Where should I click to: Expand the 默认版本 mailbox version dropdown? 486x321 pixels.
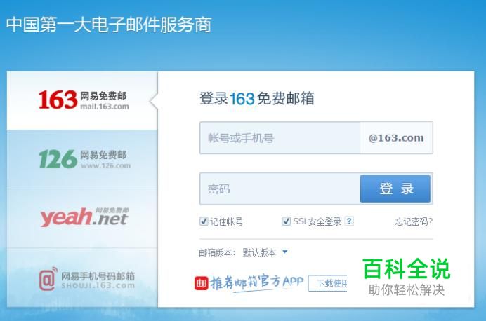(x=265, y=252)
